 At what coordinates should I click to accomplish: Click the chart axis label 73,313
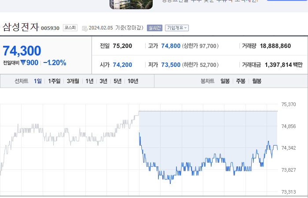(x=289, y=192)
